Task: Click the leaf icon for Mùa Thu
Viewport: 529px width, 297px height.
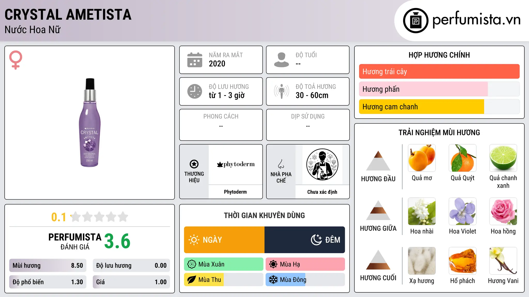Action: 192,280
